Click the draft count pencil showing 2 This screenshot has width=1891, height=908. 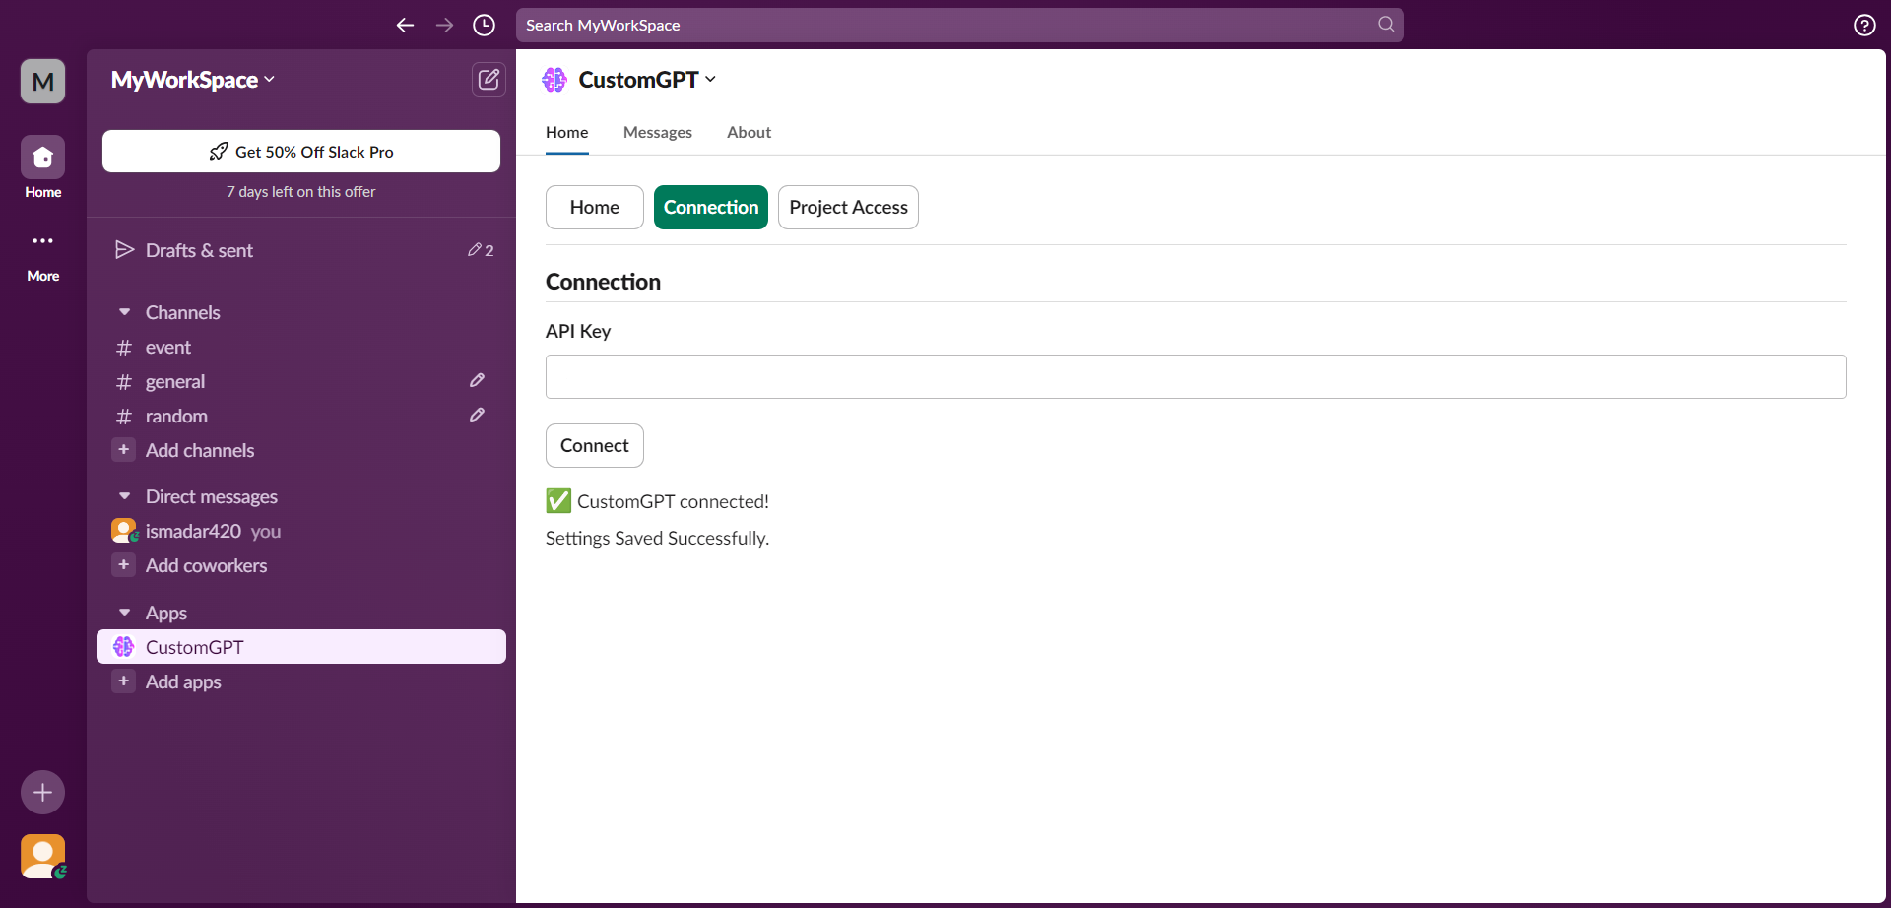pyautogui.click(x=481, y=250)
